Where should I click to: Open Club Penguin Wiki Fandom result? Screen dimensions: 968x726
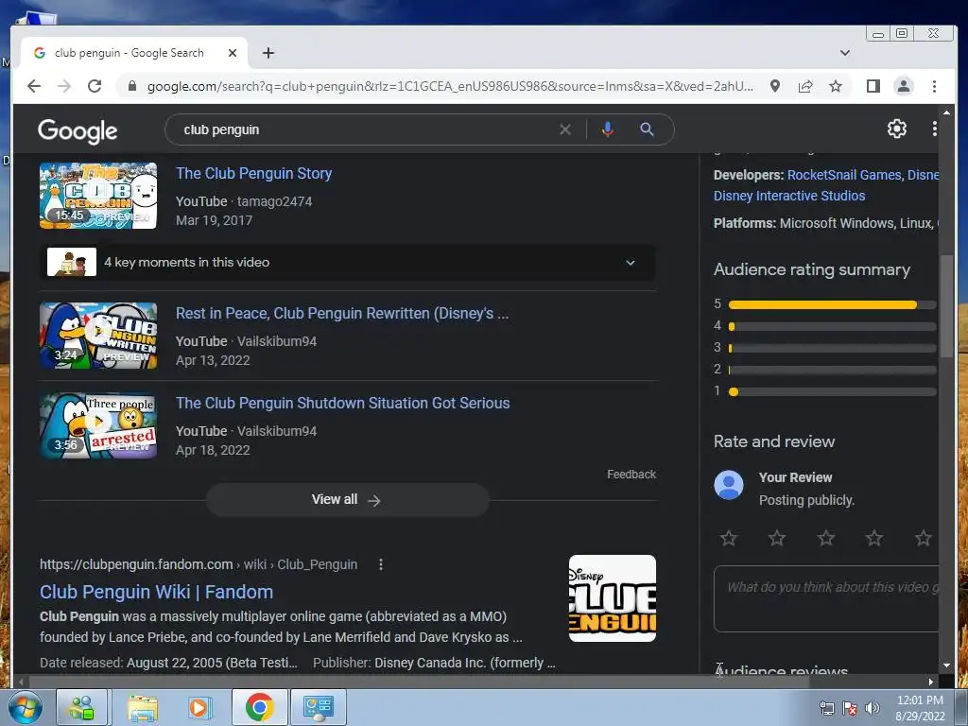point(156,592)
